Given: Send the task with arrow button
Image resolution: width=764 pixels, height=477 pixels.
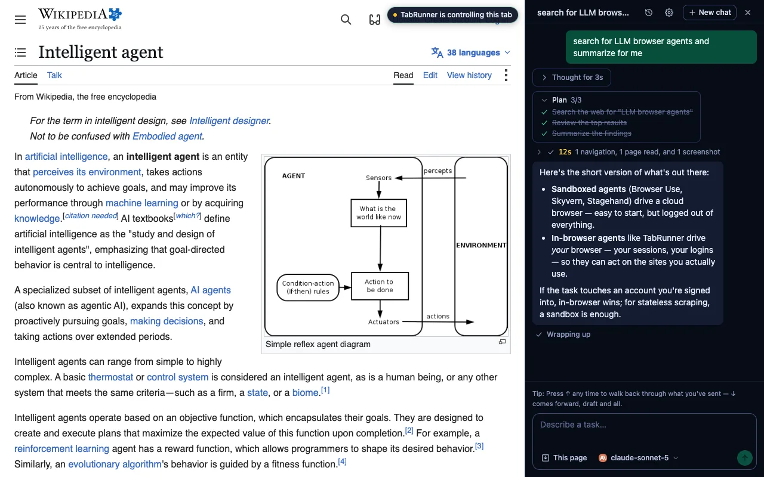Looking at the screenshot, I should (x=744, y=458).
